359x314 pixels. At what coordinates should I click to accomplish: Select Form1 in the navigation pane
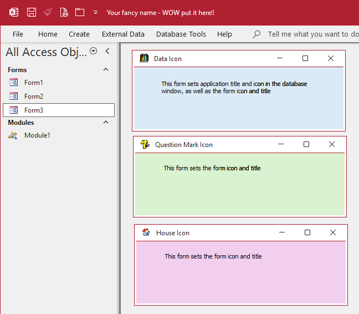[33, 83]
